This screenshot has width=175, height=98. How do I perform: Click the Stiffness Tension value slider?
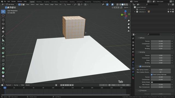(161, 41)
